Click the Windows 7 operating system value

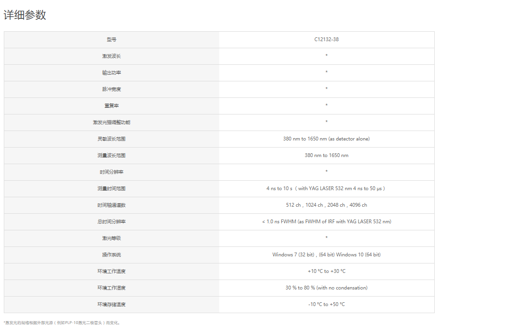[x=326, y=254]
